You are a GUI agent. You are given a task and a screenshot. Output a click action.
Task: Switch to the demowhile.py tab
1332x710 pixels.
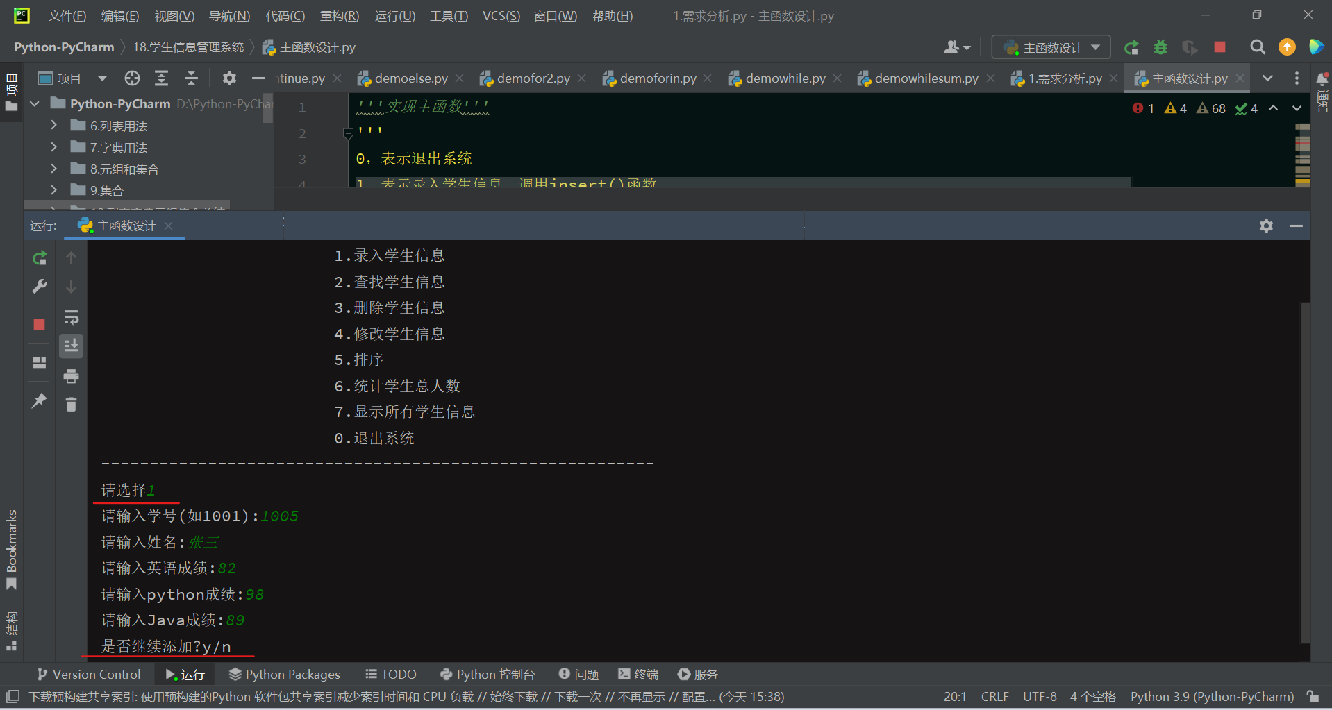click(785, 78)
